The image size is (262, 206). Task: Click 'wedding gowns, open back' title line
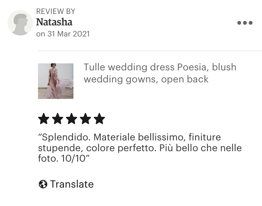pyautogui.click(x=146, y=79)
